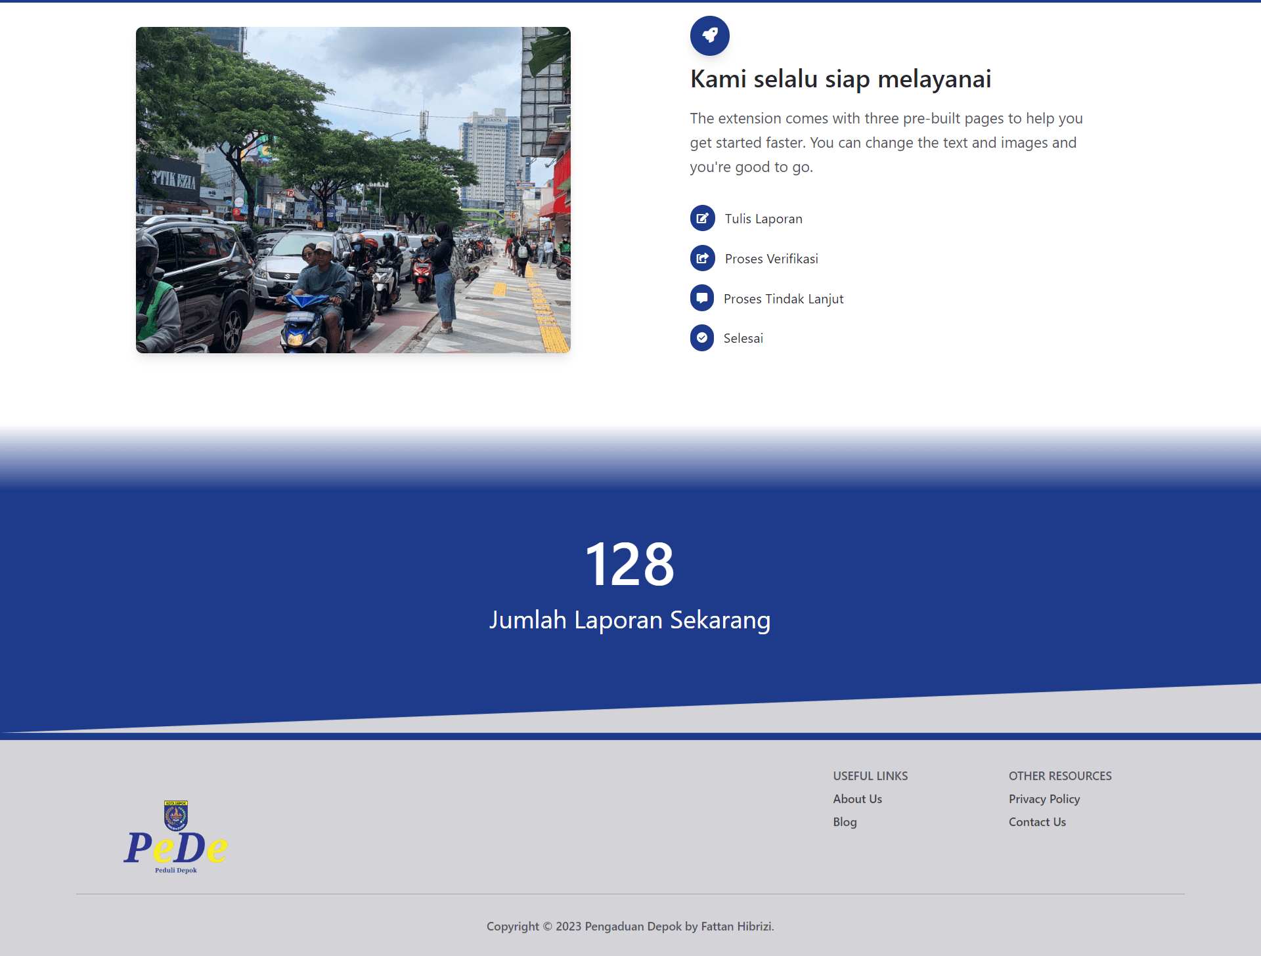Click the Tulis Laporan pencil icon
This screenshot has width=1261, height=956.
702,219
